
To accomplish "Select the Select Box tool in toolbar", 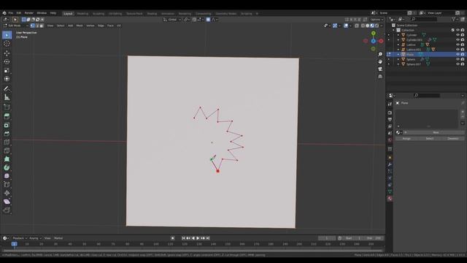I will (x=7, y=35).
